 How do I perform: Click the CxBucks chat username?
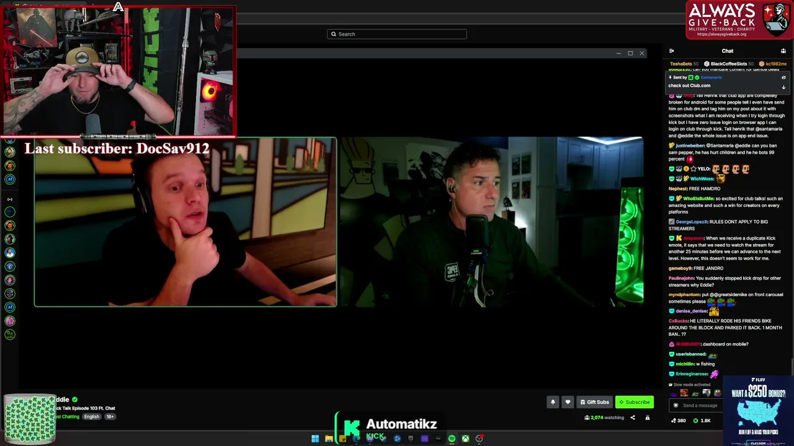tap(678, 321)
